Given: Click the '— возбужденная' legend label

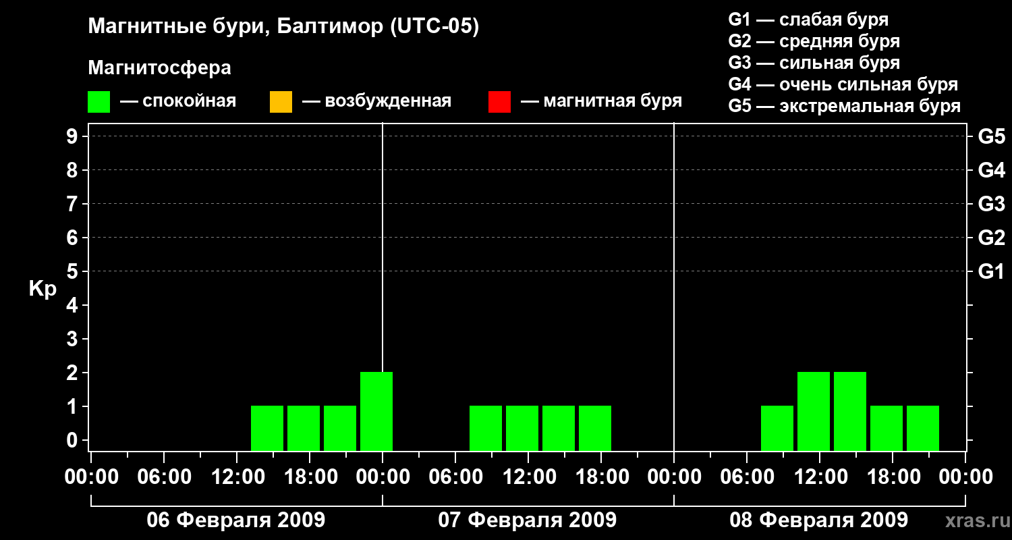Looking at the screenshot, I should pyautogui.click(x=376, y=101).
